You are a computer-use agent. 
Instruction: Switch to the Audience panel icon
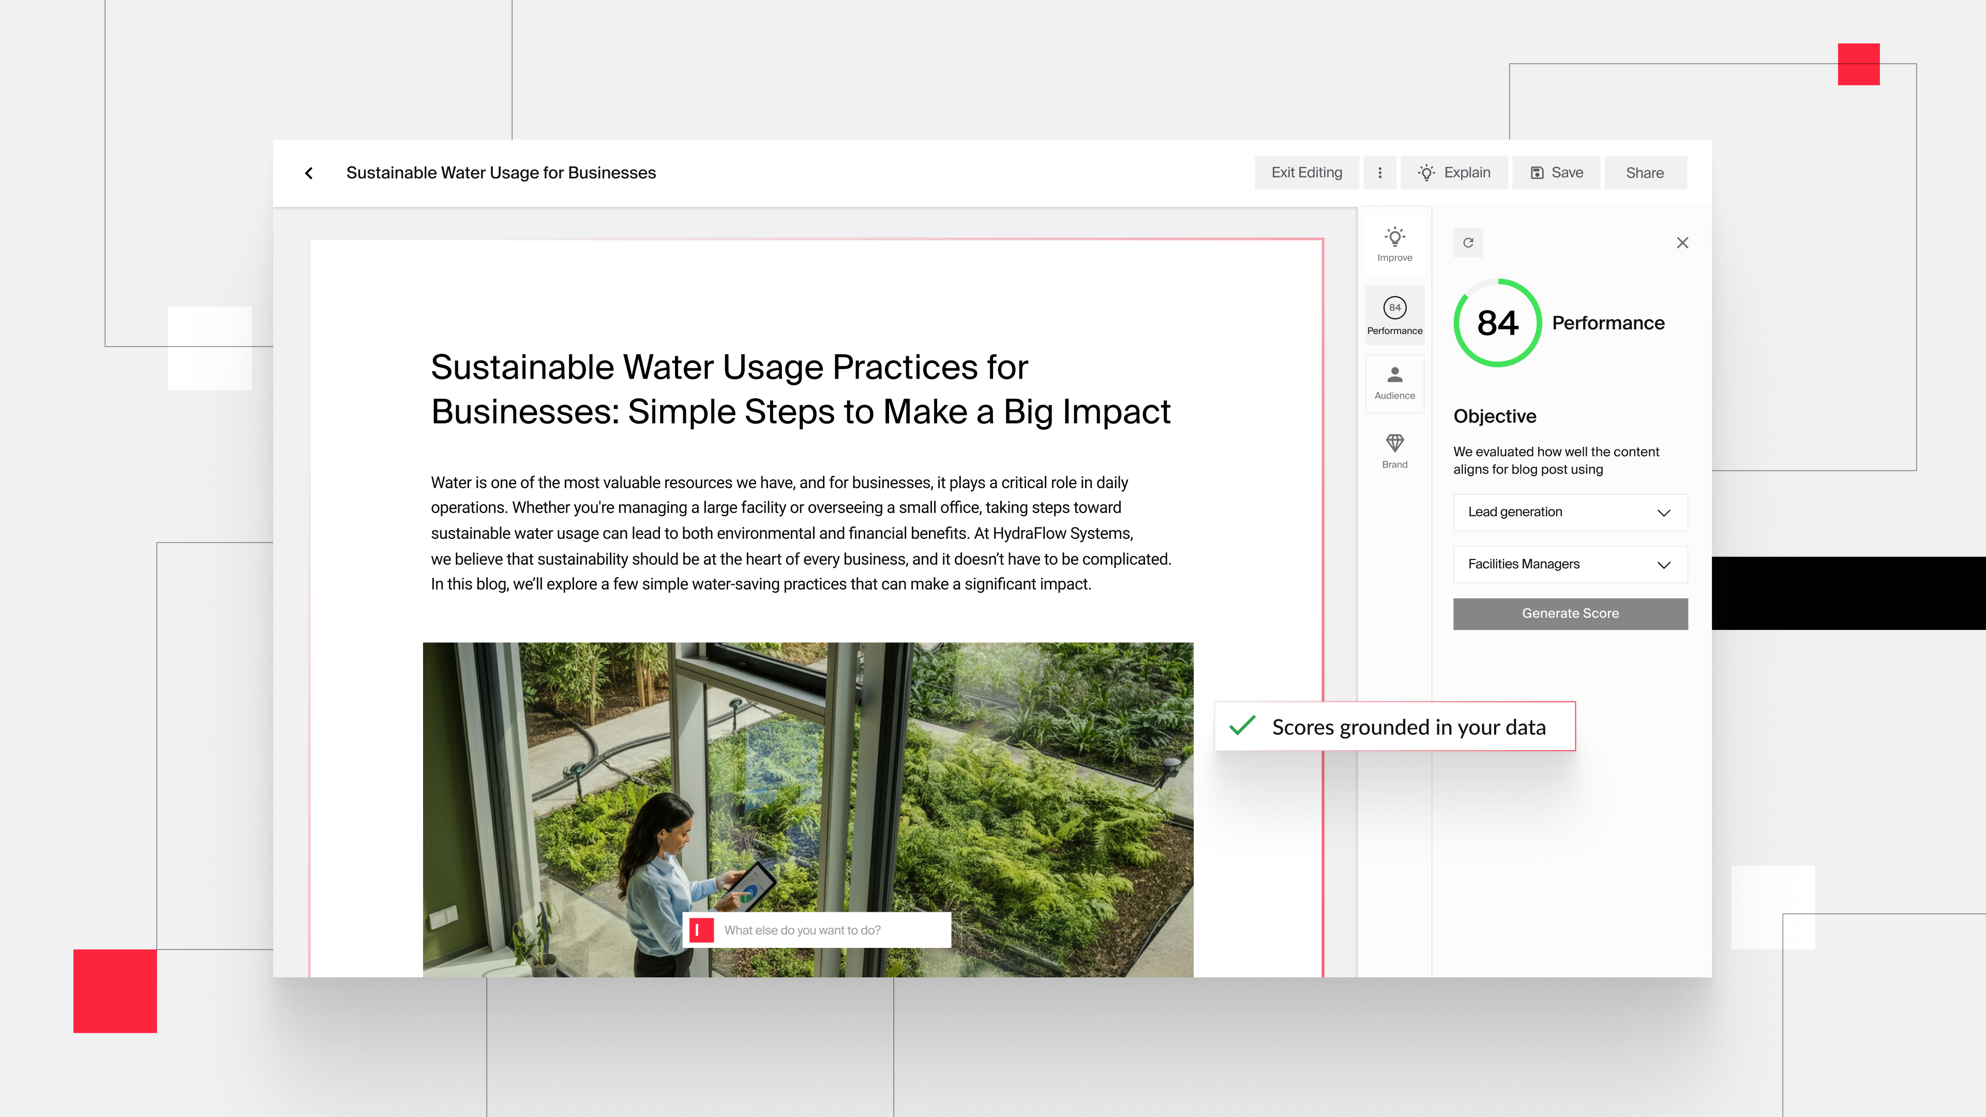[x=1395, y=383]
